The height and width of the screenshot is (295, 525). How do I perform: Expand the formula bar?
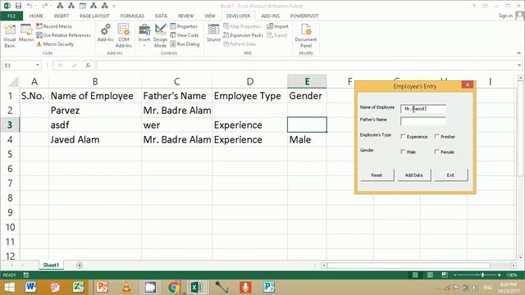(x=519, y=66)
